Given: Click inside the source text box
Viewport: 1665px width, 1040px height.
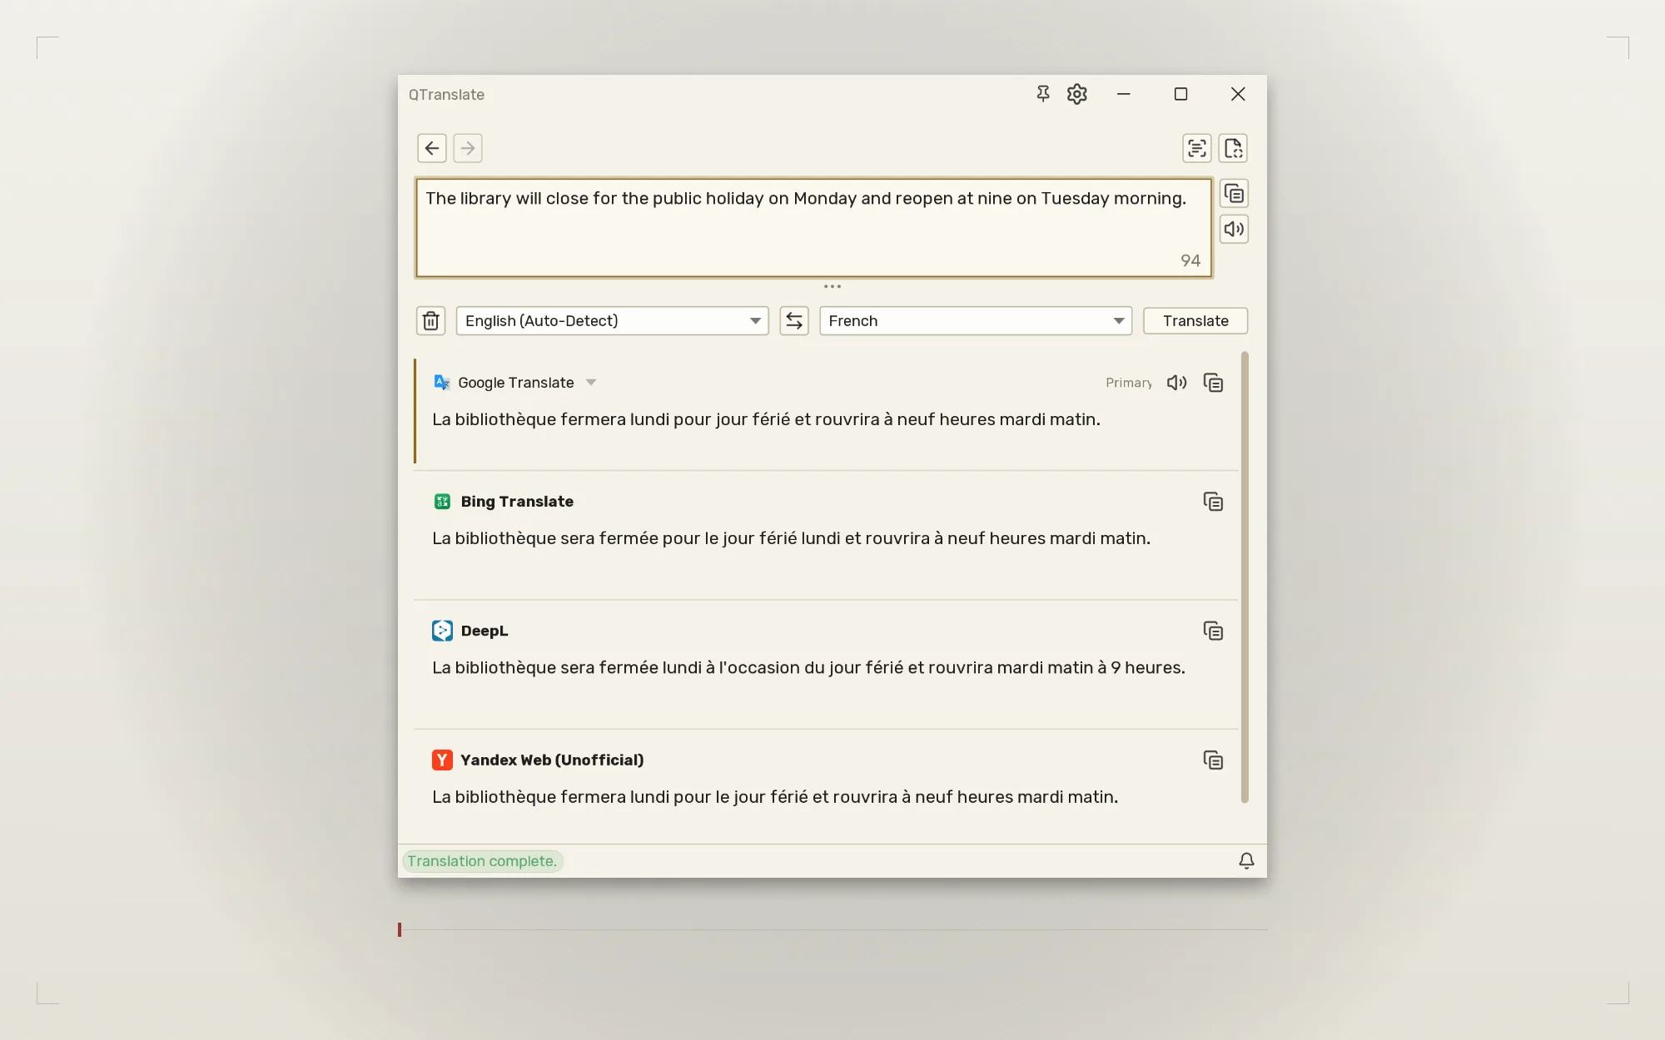Looking at the screenshot, I should pos(813,227).
